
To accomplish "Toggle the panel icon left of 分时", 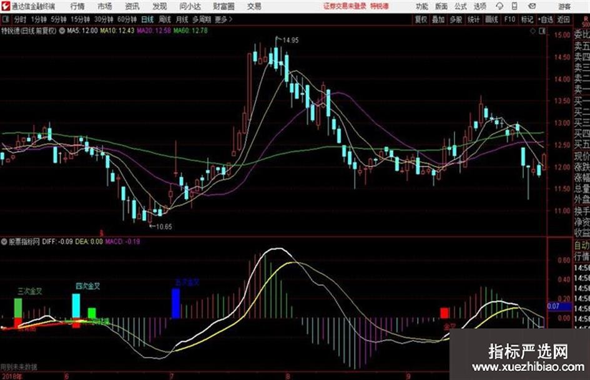I will click(6, 19).
